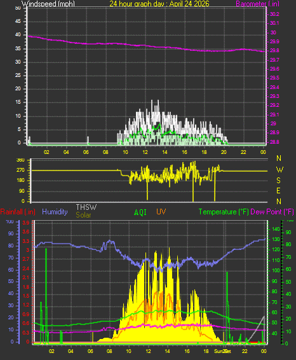Click the sunset label on the bottom chart time axis
The height and width of the screenshot is (360, 296).
[x=222, y=351]
